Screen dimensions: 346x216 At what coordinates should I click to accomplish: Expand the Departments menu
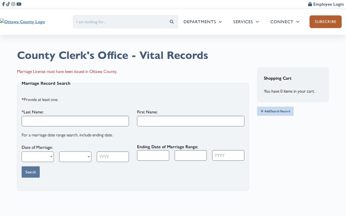(x=203, y=22)
